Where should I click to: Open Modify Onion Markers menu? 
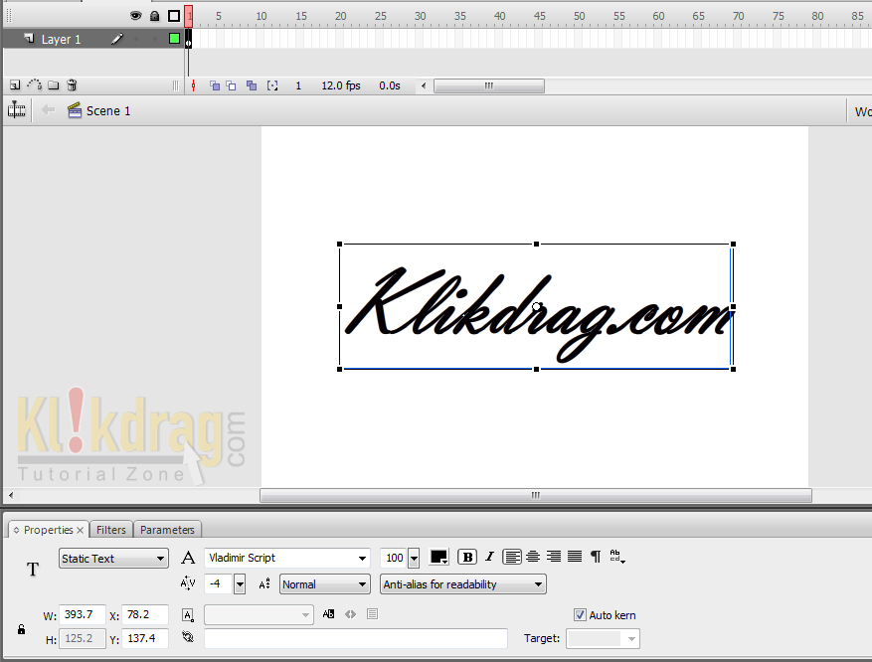[272, 85]
